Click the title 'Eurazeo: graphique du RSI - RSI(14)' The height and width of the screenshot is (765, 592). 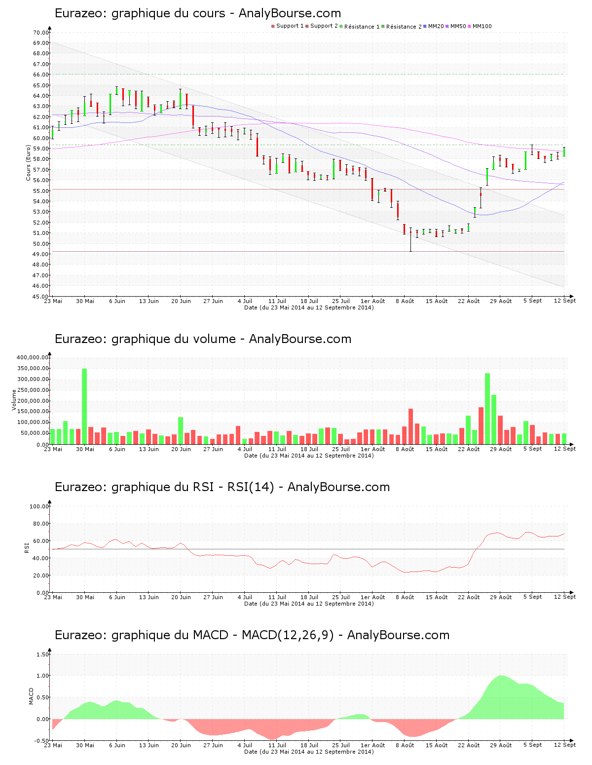pos(164,487)
